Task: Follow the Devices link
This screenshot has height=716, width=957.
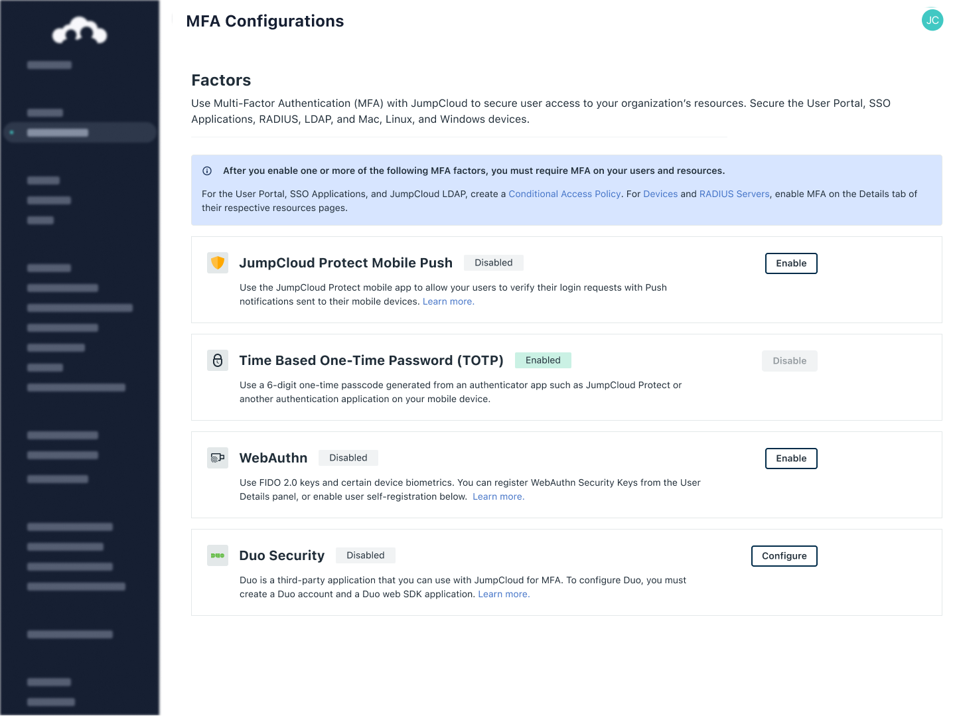Action: click(660, 194)
